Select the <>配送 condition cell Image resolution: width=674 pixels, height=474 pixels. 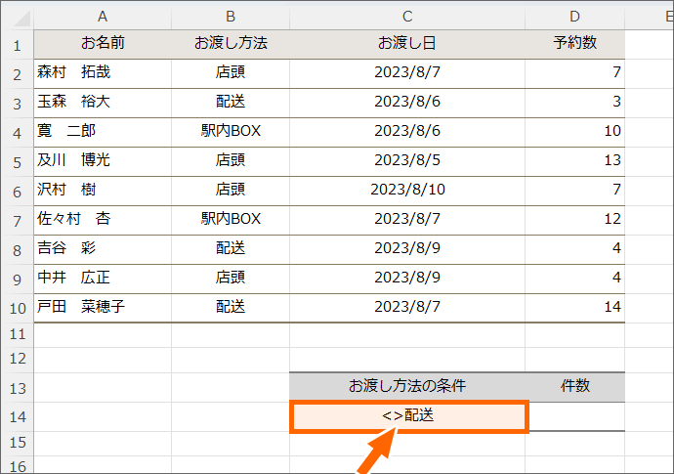(x=408, y=416)
